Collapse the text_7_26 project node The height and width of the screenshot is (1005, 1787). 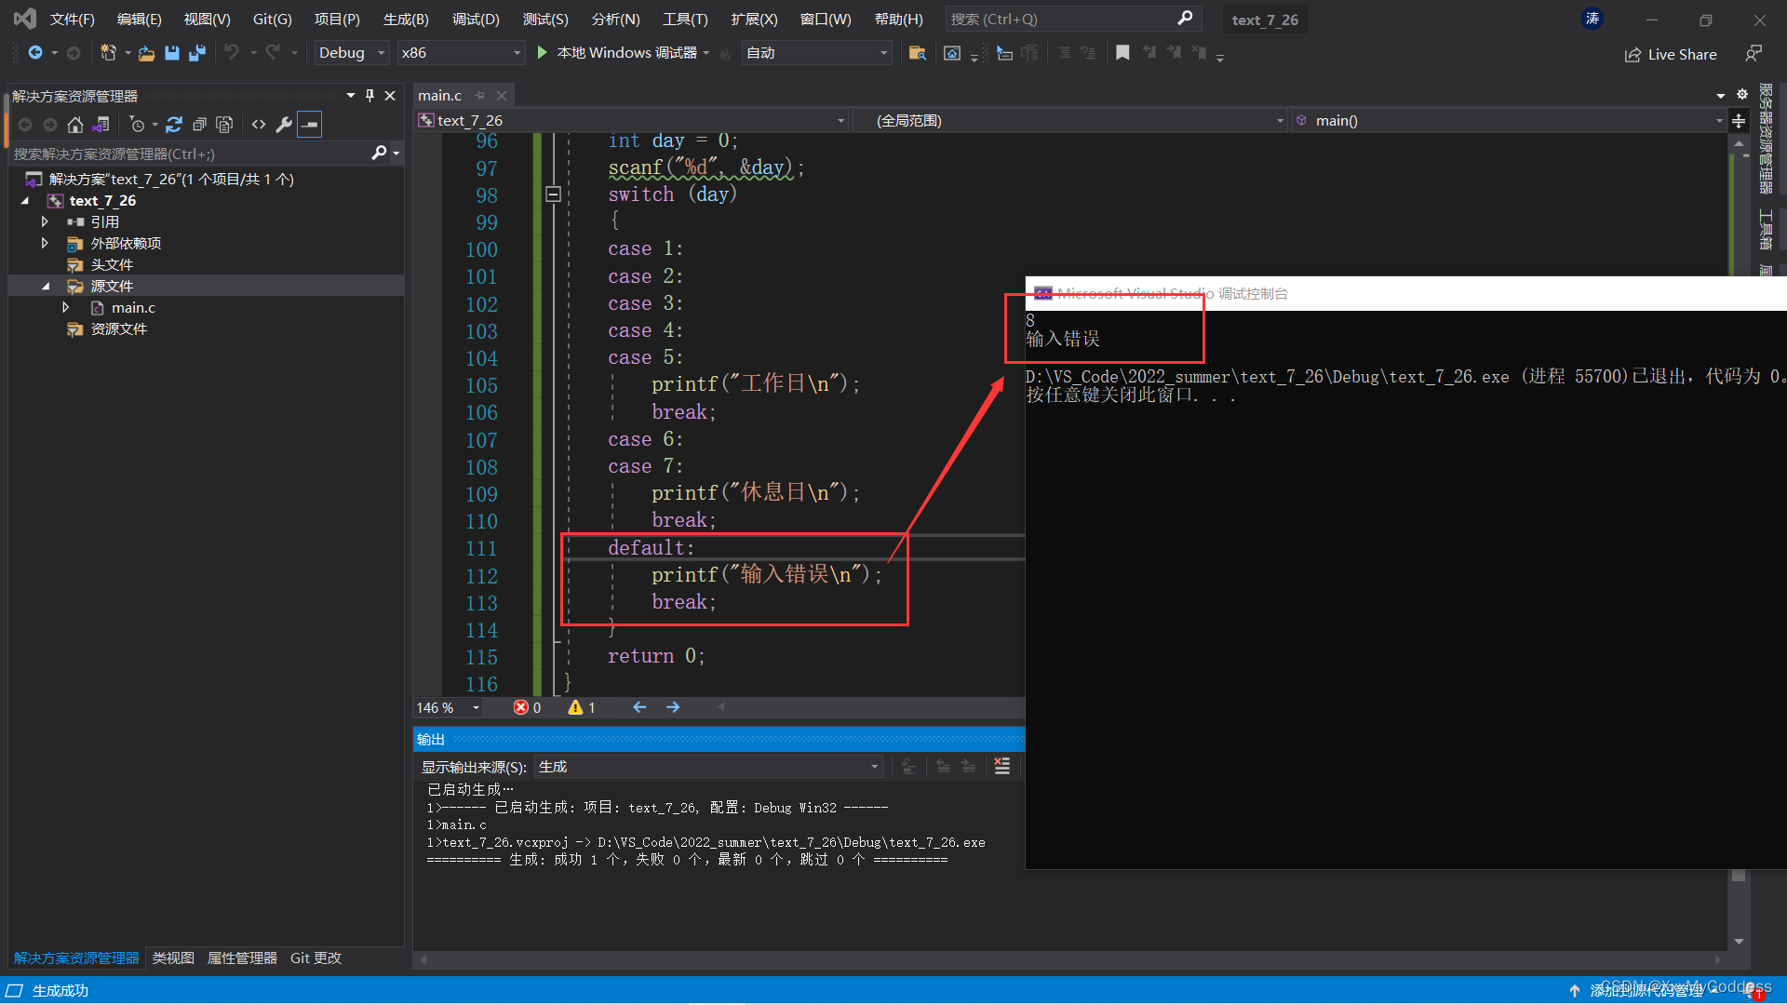click(25, 200)
